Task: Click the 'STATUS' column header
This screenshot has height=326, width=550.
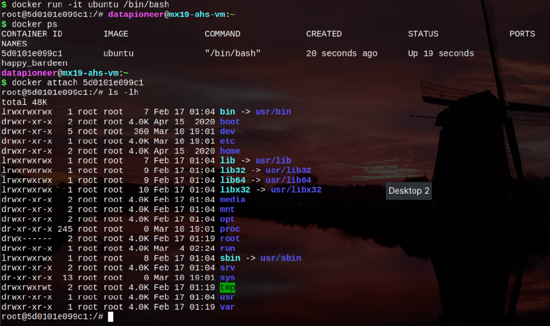Action: tap(423, 34)
